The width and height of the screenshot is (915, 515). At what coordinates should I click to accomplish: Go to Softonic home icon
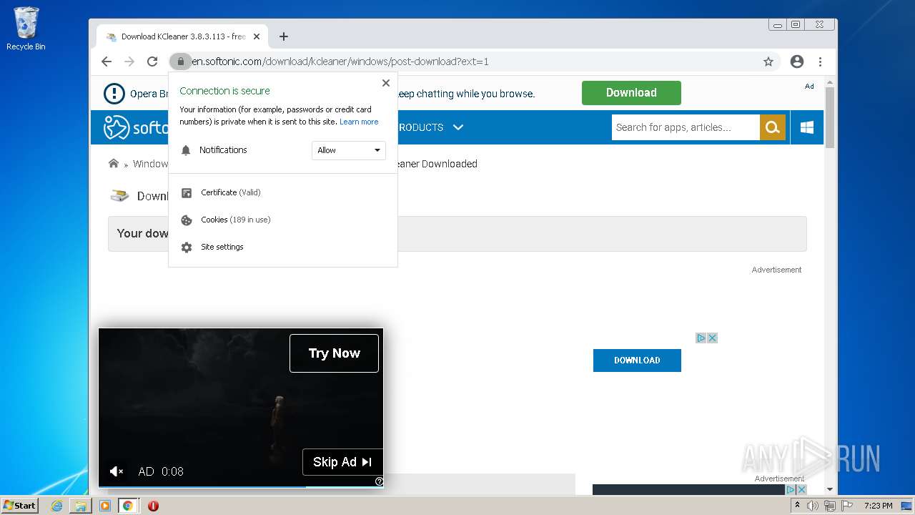[113, 164]
